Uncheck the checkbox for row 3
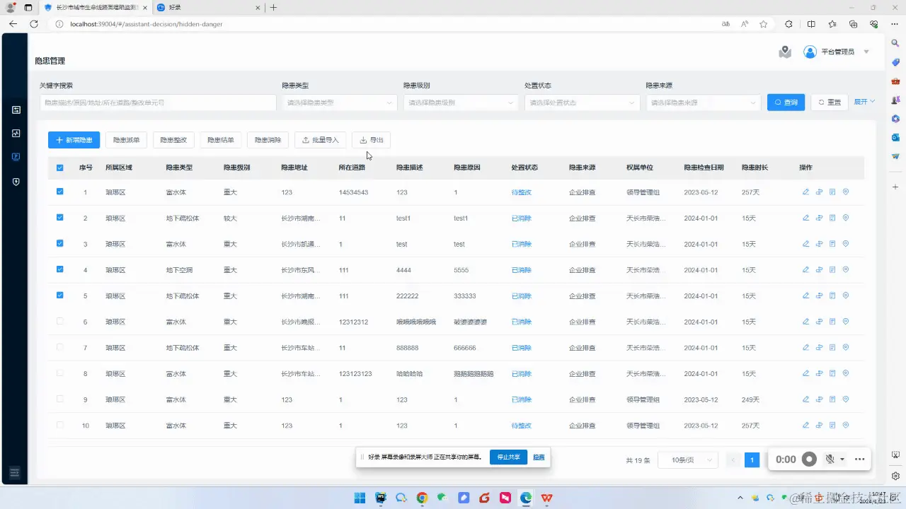 click(59, 243)
